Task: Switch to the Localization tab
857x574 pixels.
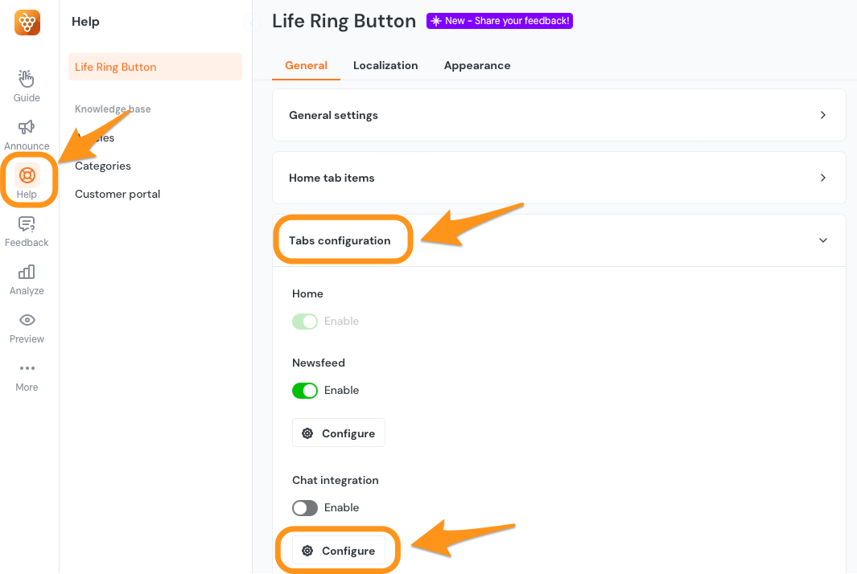Action: [x=385, y=65]
